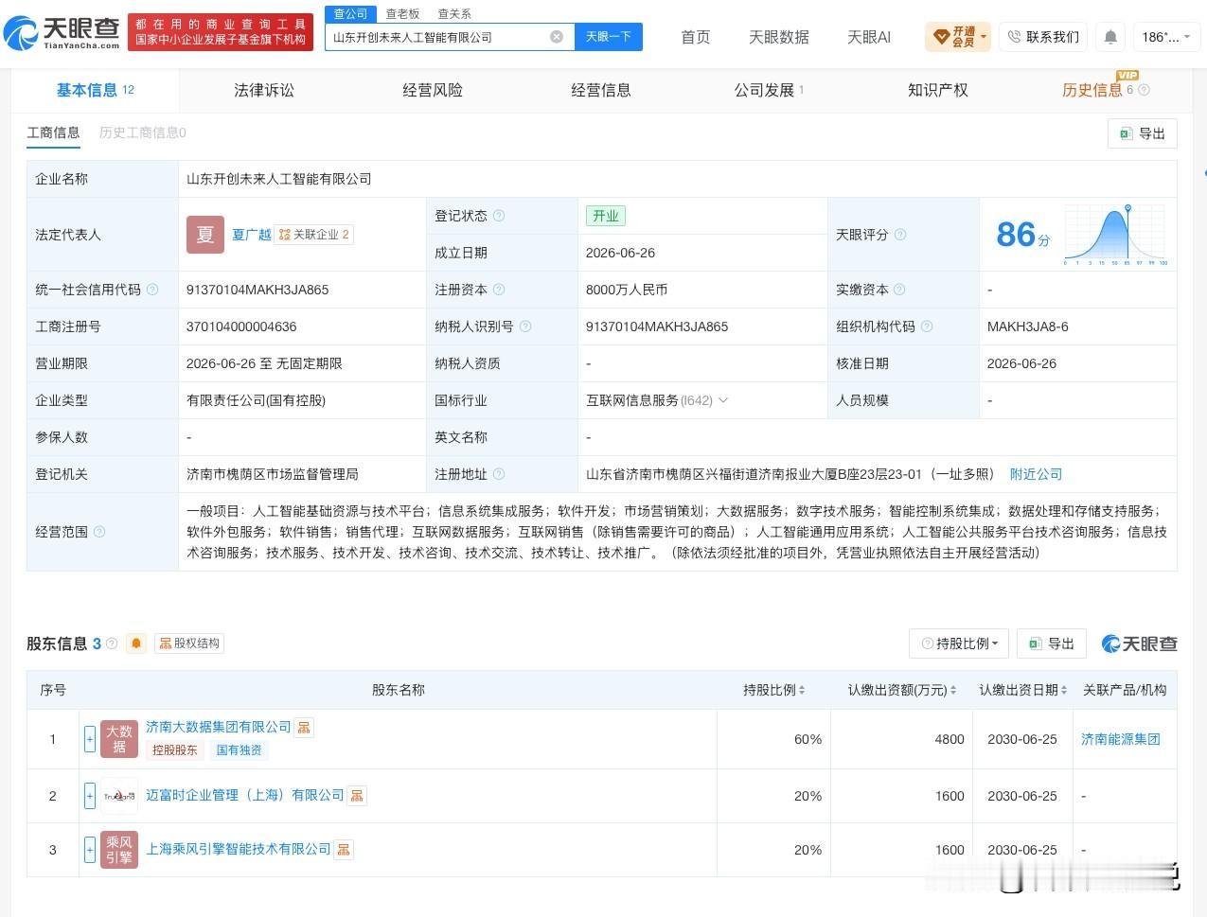Screen dimensions: 1207x917
Task: Open the equity structure icon after 迈富时企业管理
Action: (357, 796)
